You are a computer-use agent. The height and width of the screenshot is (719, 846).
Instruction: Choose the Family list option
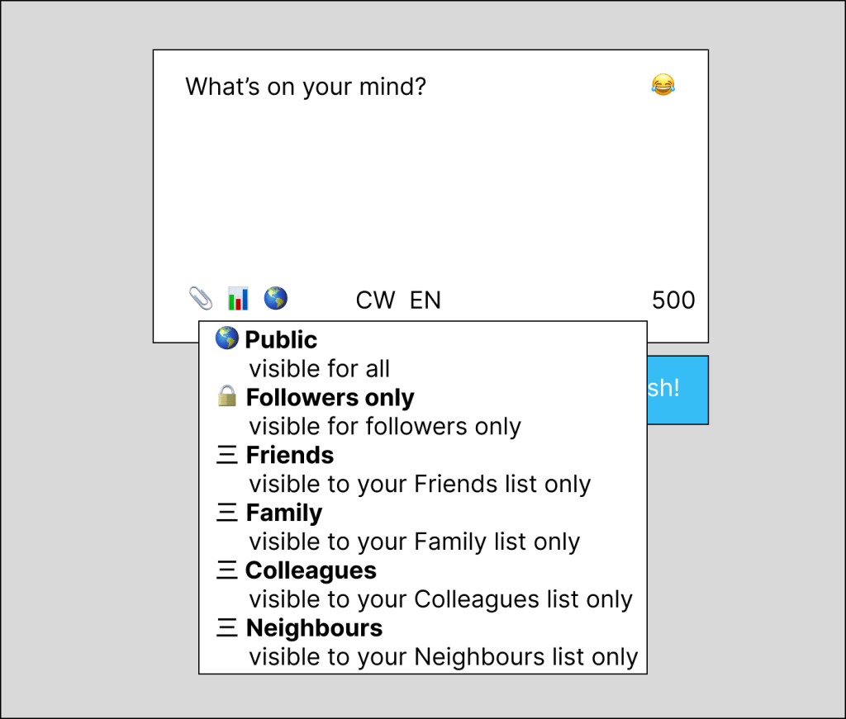[x=284, y=513]
